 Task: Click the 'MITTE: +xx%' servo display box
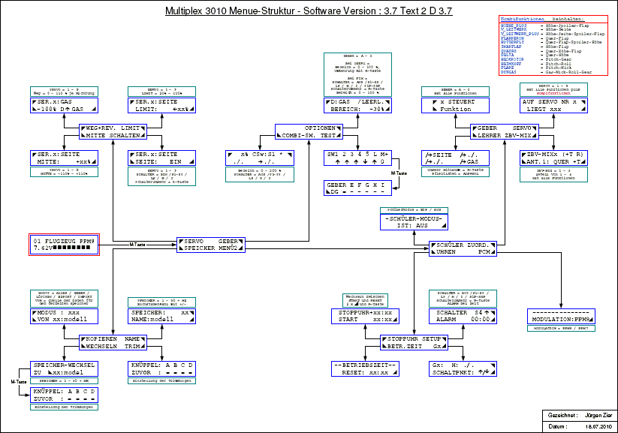(64, 158)
